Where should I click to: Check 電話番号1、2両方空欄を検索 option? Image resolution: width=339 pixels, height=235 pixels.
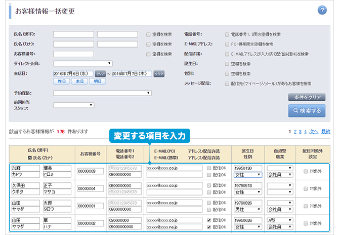click(227, 34)
